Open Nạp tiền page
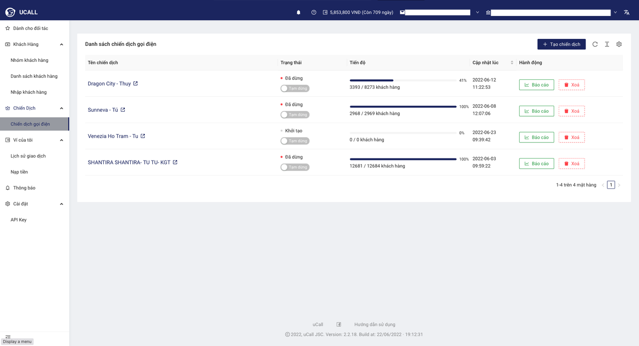Viewport: 639px width, 346px height. (34, 172)
